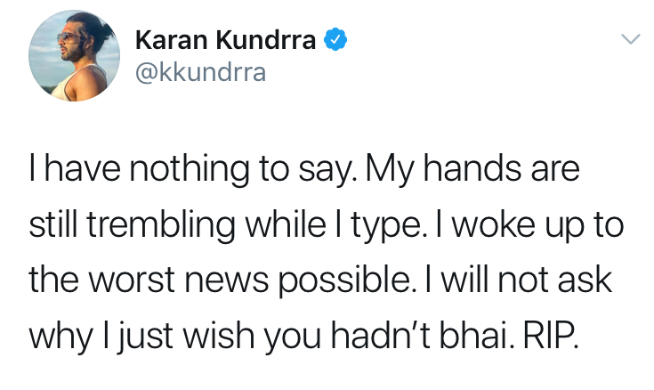Visit the @kkundrra handle link
Screen dimensions: 654x390
coord(200,72)
